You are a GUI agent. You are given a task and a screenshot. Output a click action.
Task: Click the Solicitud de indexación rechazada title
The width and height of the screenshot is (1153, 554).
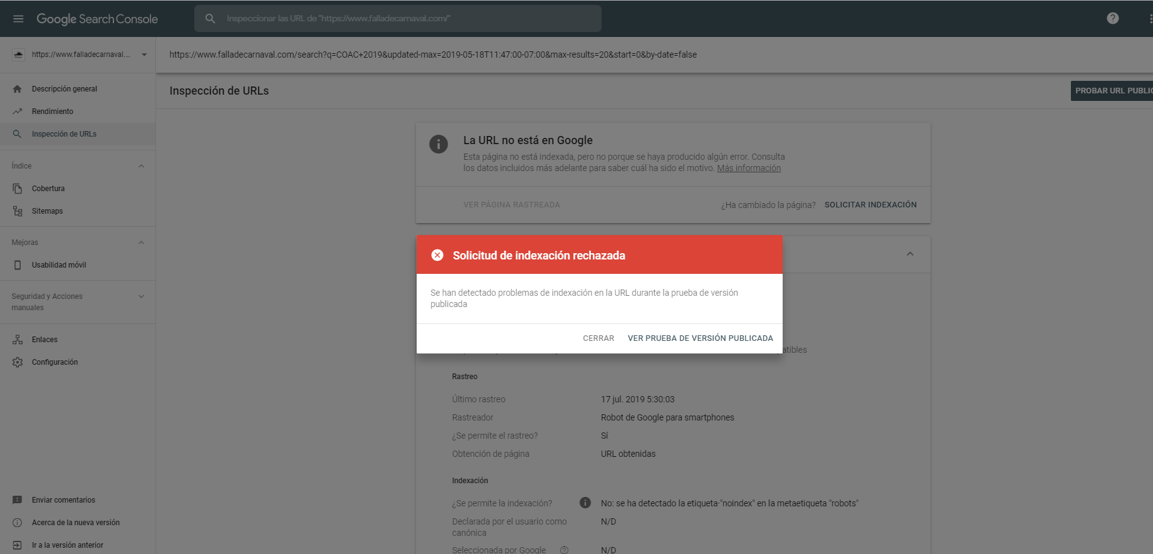pos(539,255)
